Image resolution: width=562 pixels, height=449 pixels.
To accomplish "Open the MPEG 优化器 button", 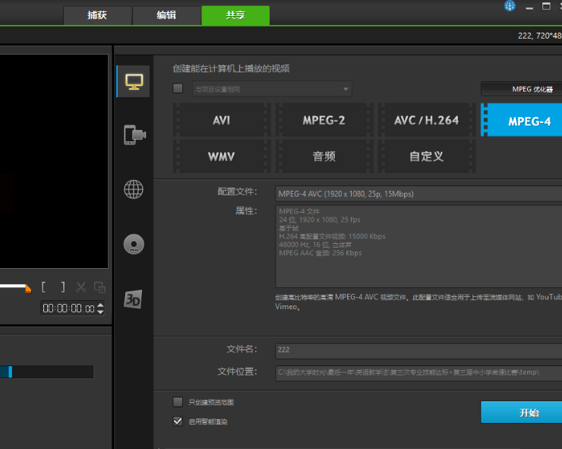I will tap(524, 89).
